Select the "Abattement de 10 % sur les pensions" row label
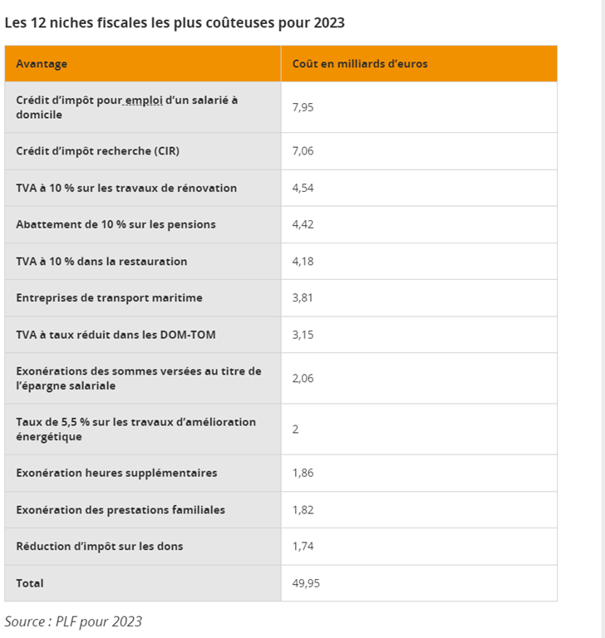This screenshot has height=638, width=605. click(x=116, y=224)
